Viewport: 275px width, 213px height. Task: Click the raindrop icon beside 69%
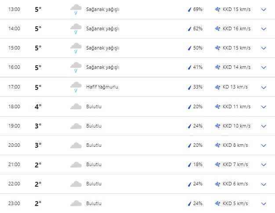tap(190, 9)
